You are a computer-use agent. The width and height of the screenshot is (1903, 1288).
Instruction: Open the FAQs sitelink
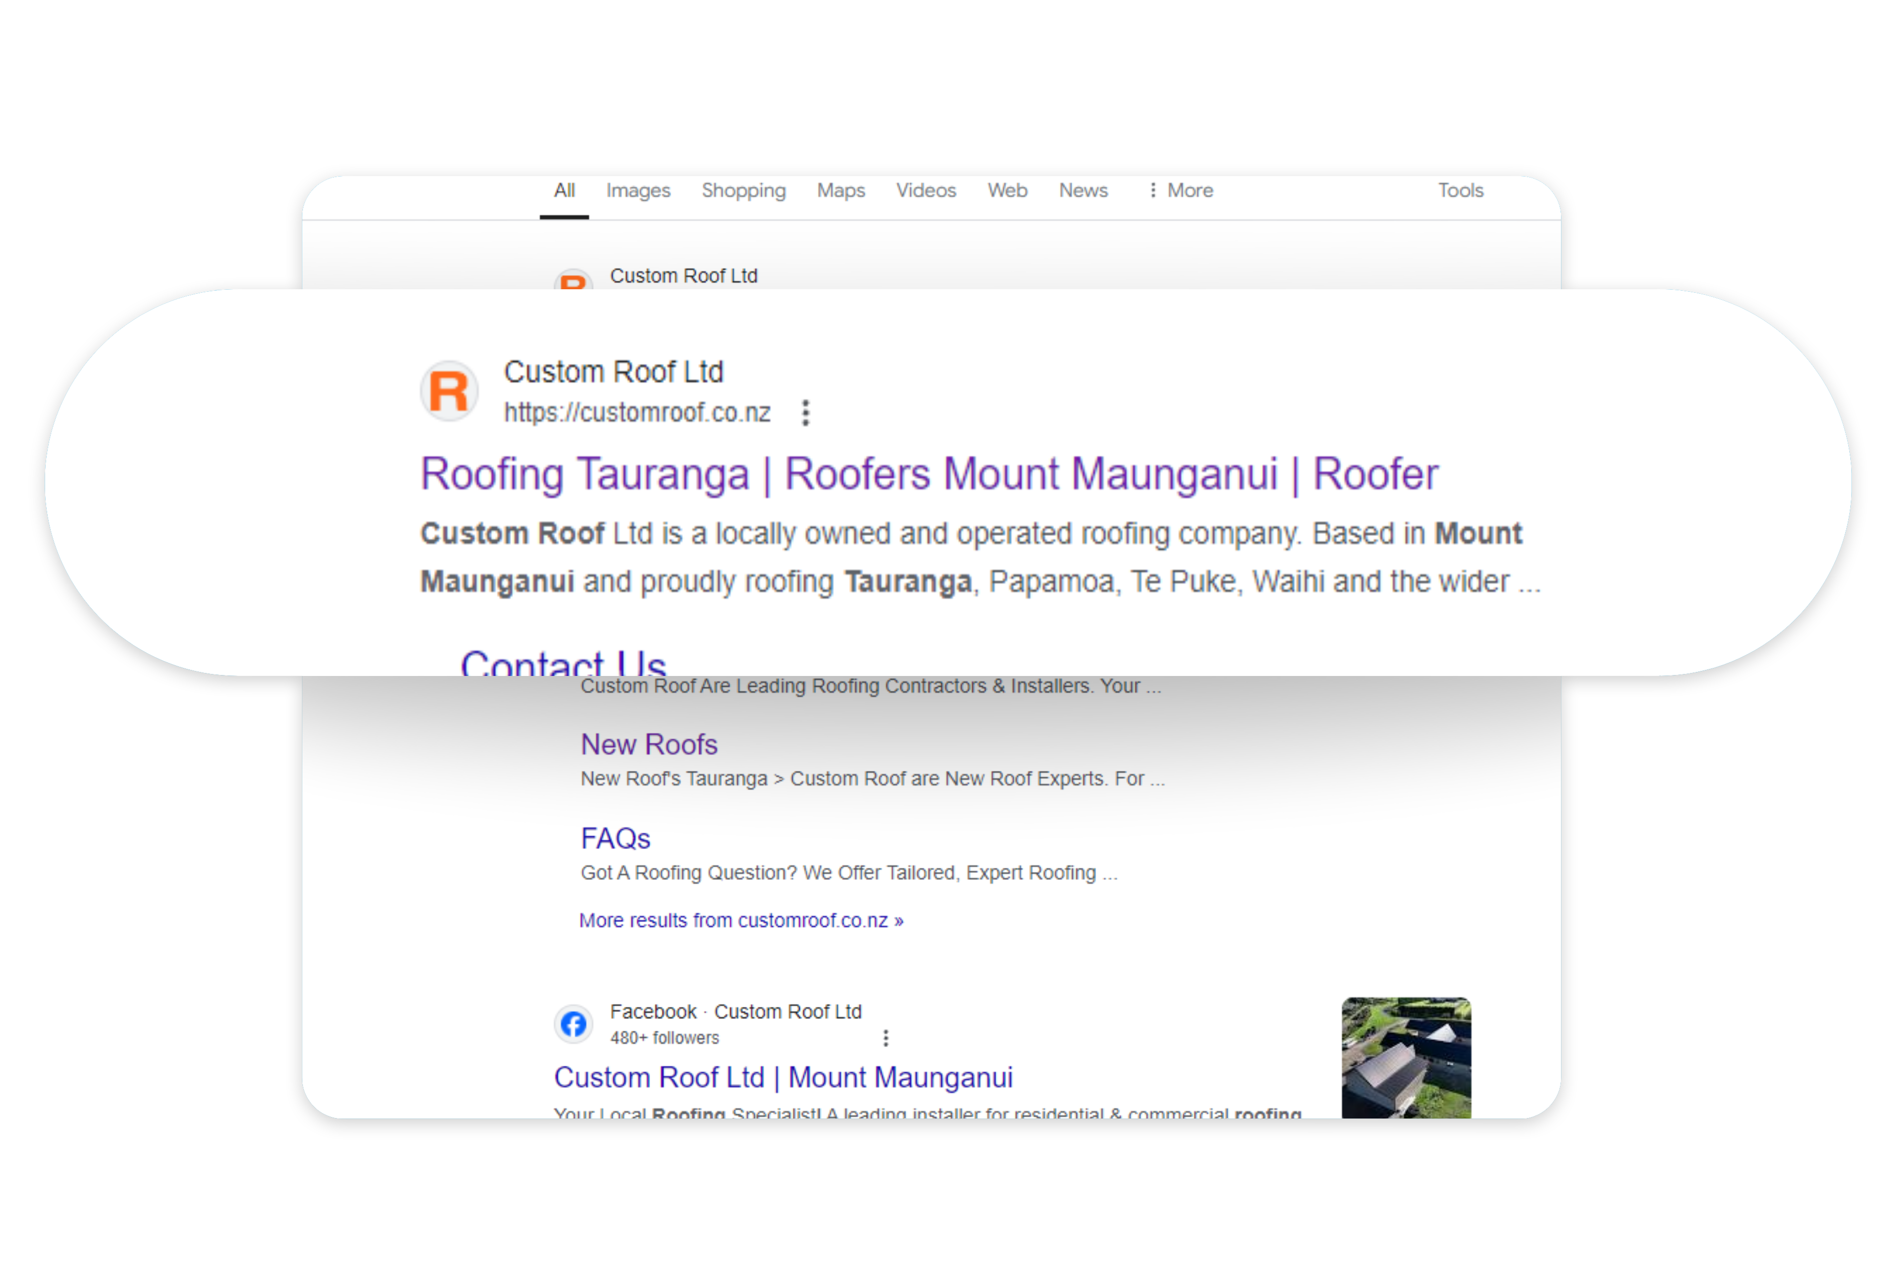pos(616,838)
